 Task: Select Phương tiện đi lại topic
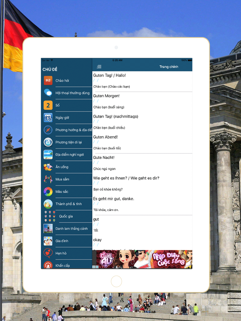pyautogui.click(x=67, y=142)
